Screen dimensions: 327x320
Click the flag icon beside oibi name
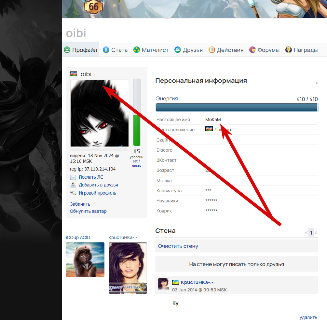[x=74, y=74]
